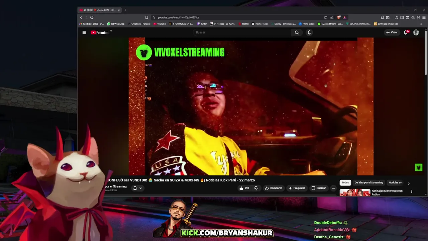The image size is (428, 241).
Task: Open Prime Video bookmark
Action: click(307, 24)
